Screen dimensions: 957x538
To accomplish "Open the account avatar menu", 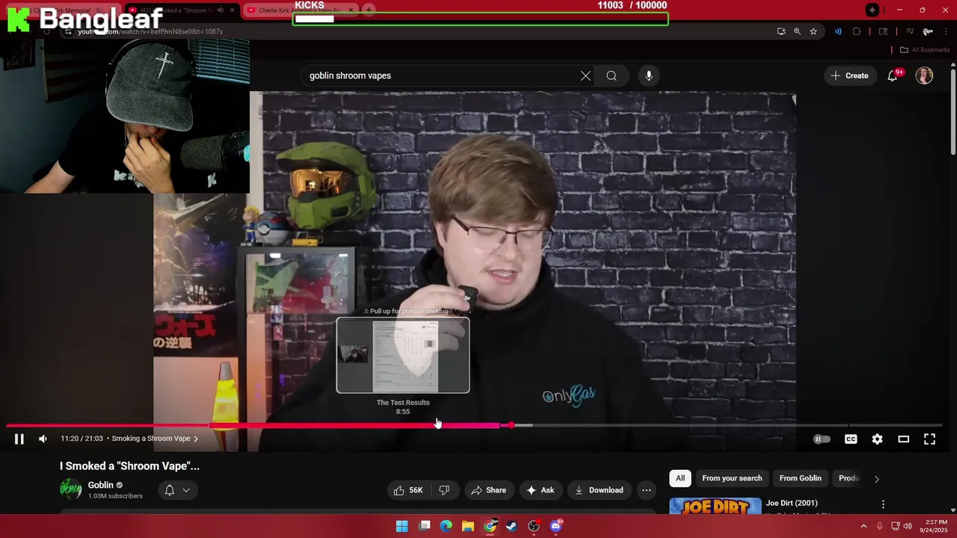I will point(924,75).
